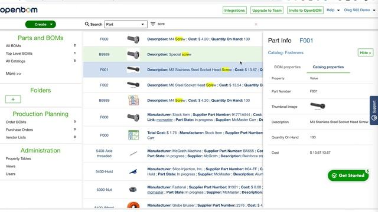Image resolution: width=378 pixels, height=212 pixels.
Task: Click the Thumbnail image screw in Part Info
Action: tap(318, 106)
